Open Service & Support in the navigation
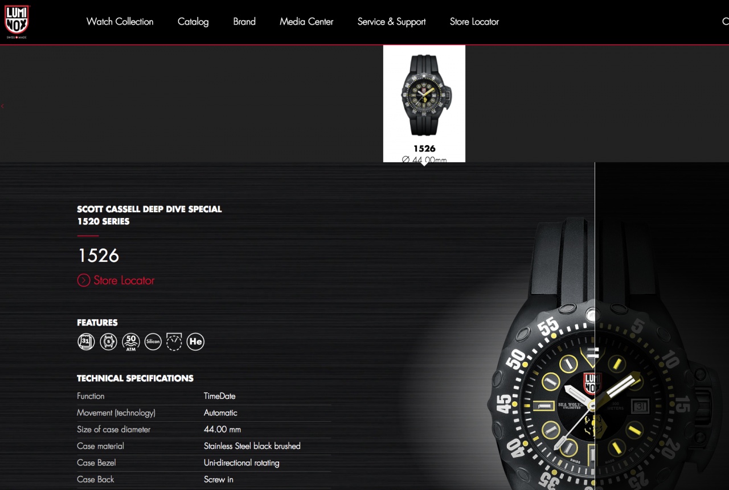The image size is (729, 490). [x=392, y=22]
